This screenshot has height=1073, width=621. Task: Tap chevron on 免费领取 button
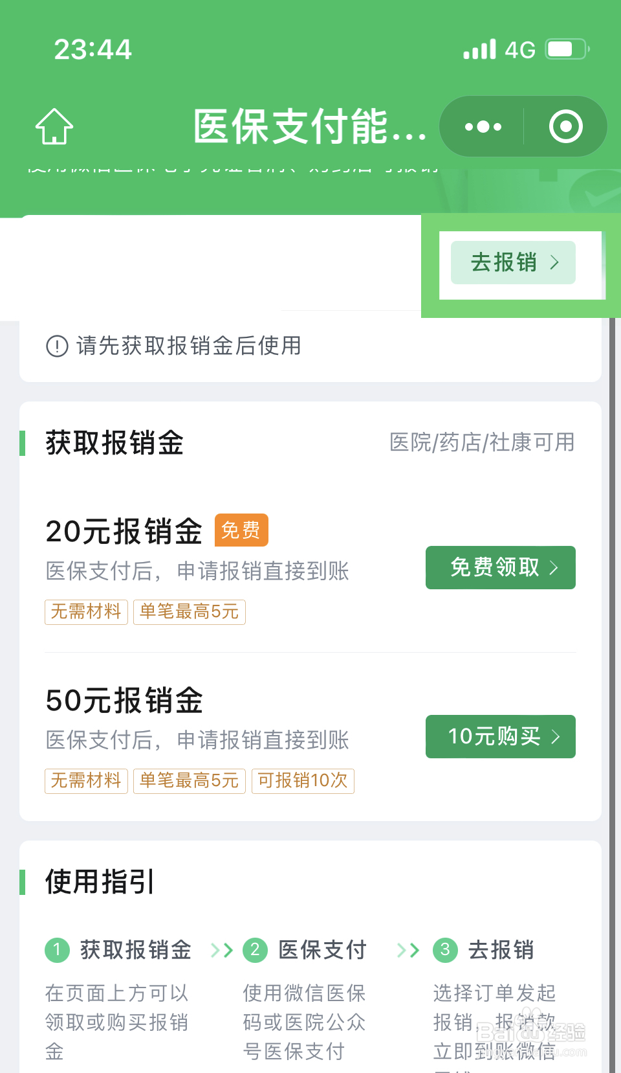click(554, 568)
